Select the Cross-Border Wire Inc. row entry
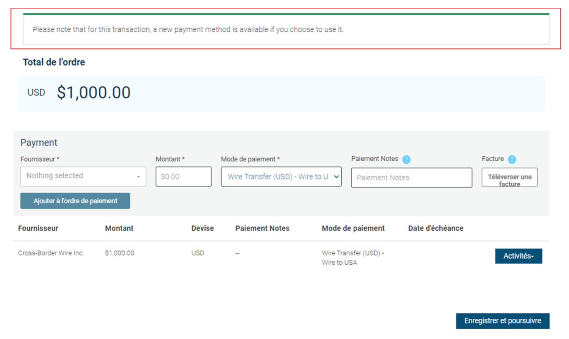Screen dimensions: 569x339 (51, 253)
